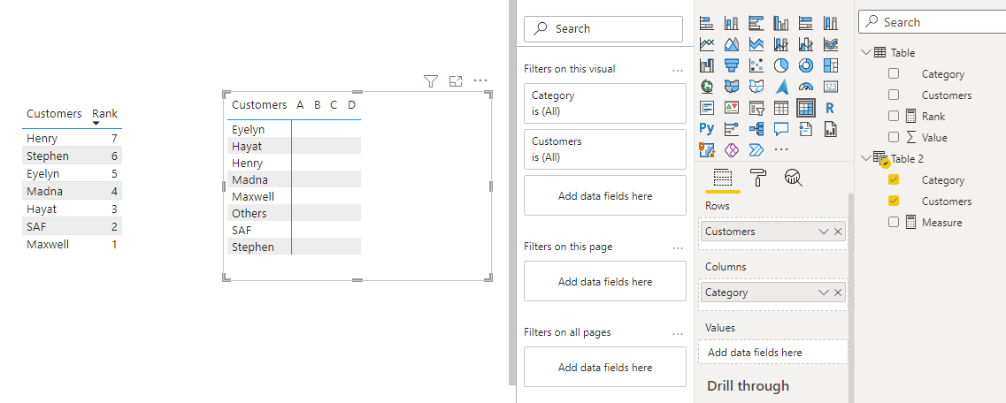Select the treemap visual

[831, 65]
